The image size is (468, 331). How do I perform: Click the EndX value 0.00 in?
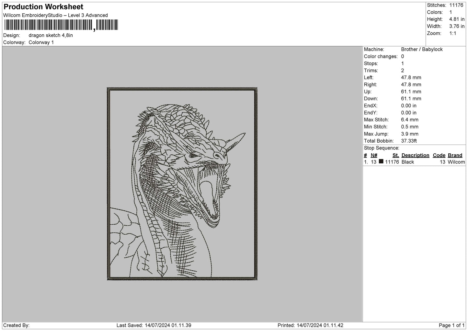coord(409,106)
